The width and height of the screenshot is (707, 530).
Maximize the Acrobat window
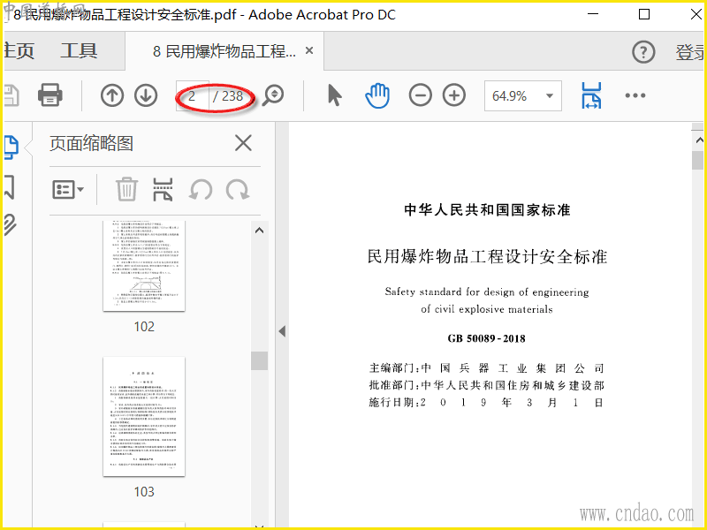pos(644,14)
